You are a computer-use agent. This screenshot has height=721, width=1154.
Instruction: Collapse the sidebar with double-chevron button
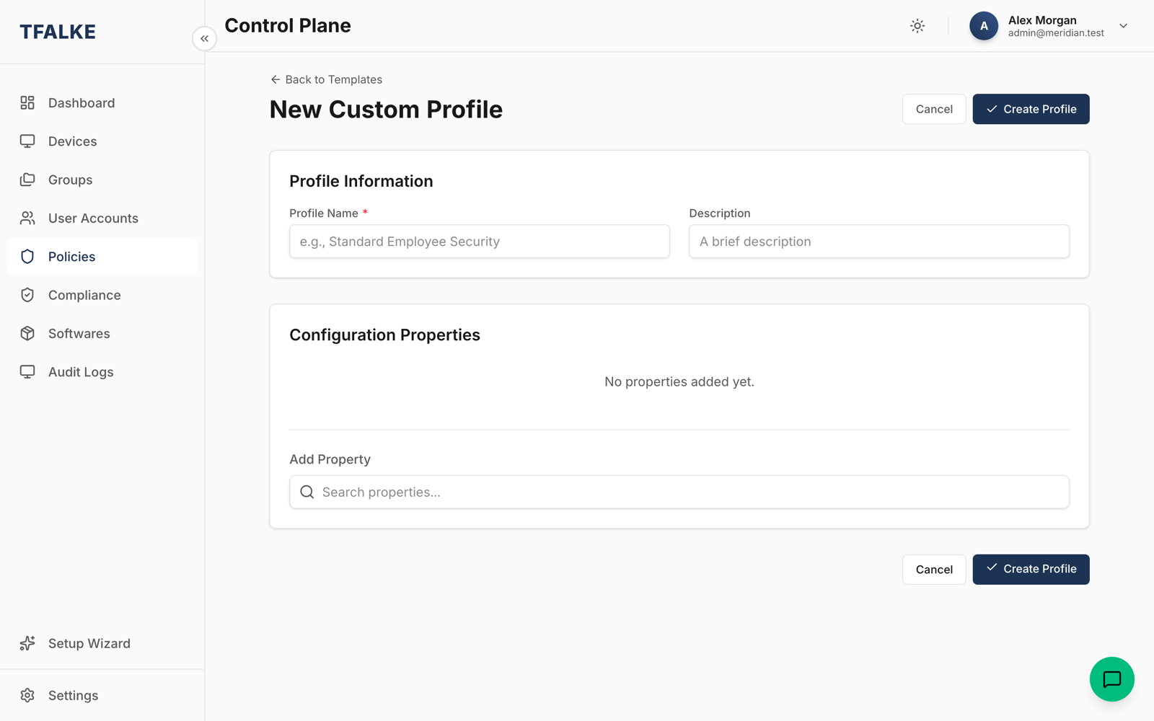click(205, 39)
